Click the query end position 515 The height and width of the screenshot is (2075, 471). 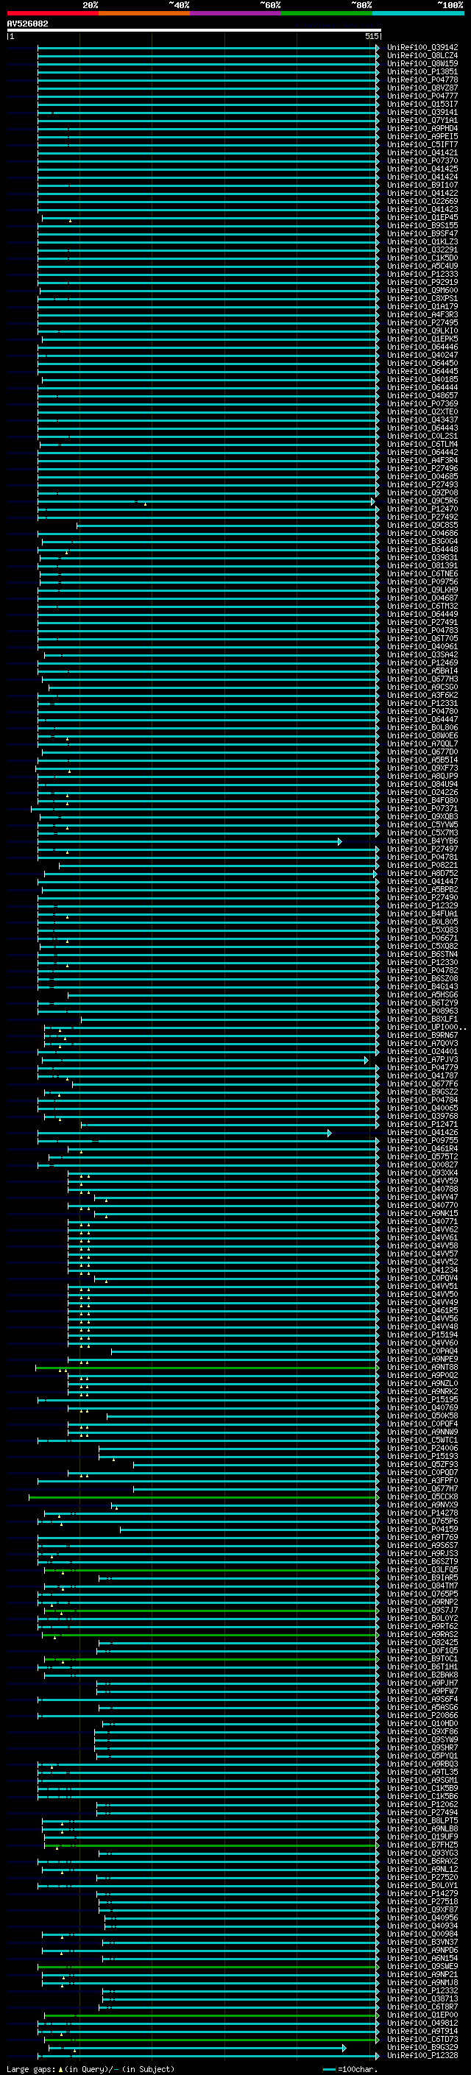tap(371, 36)
